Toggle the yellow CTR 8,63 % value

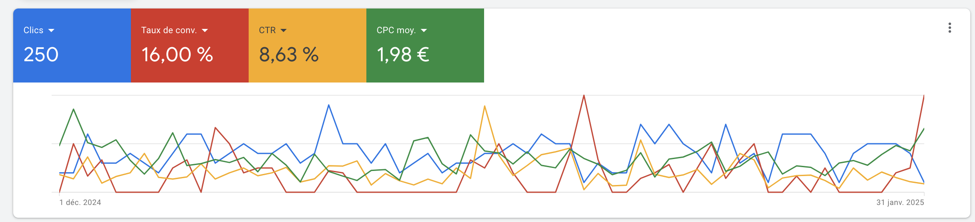289,55
